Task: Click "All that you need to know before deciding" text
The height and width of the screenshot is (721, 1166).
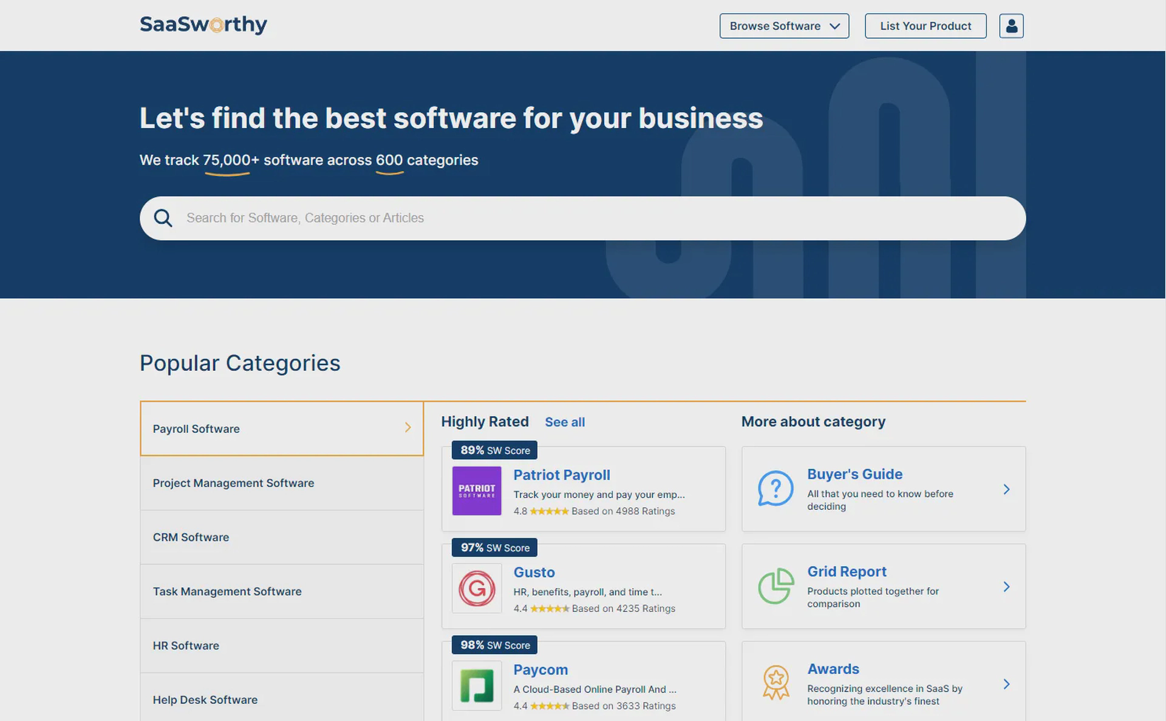Action: pos(880,500)
